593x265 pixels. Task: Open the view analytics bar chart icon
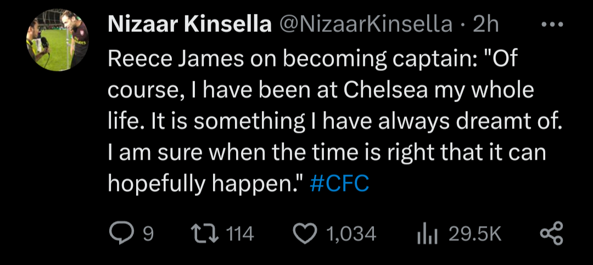click(425, 234)
